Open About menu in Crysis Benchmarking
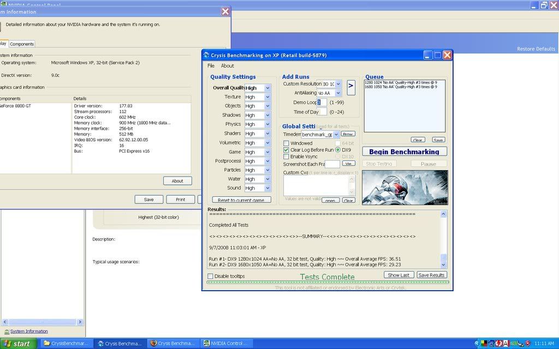 (227, 66)
